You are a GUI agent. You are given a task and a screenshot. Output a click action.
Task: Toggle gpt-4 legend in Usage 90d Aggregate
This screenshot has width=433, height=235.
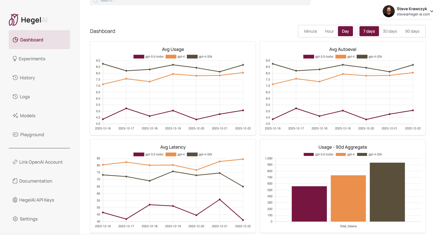[x=345, y=154]
